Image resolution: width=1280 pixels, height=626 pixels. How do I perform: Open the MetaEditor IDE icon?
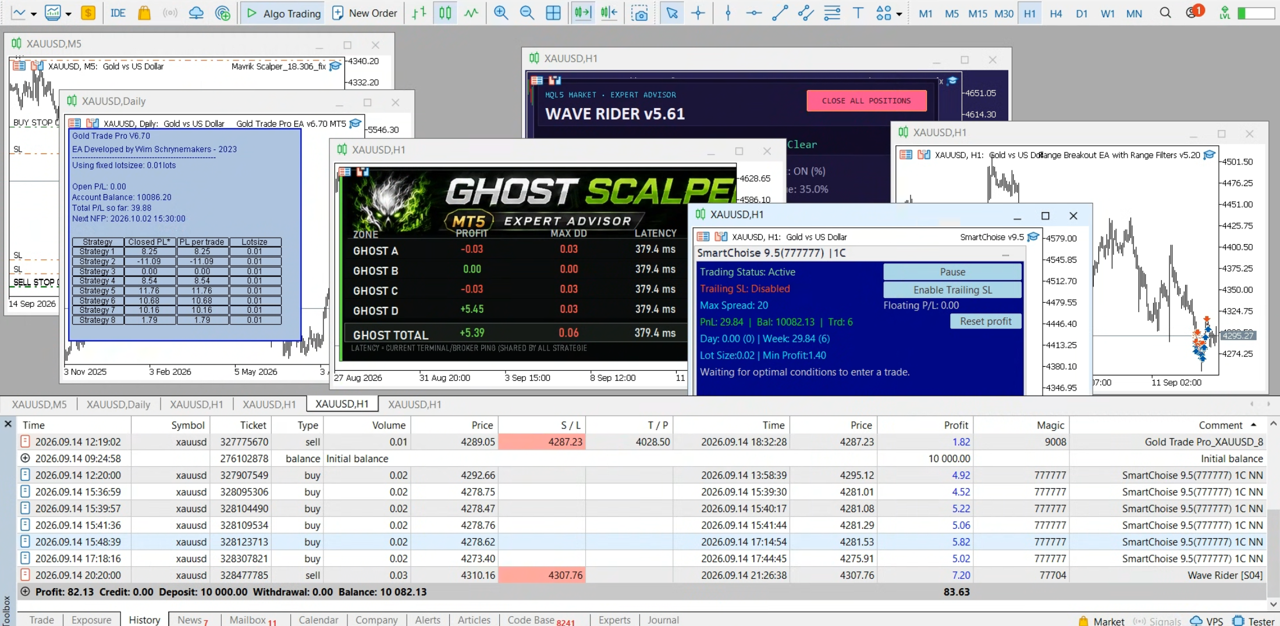click(x=118, y=13)
